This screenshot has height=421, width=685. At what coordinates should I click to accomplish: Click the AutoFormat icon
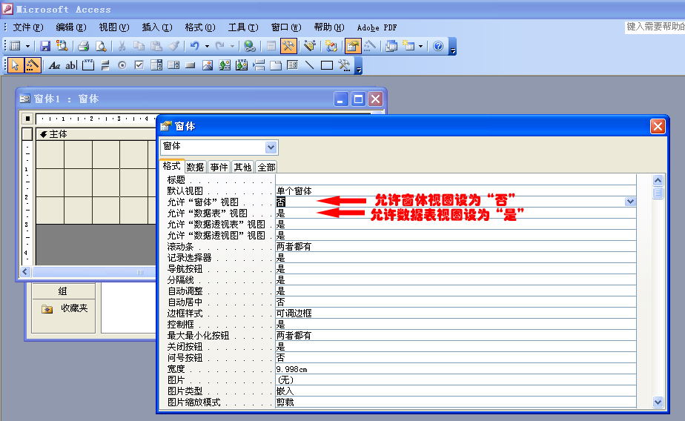click(310, 46)
